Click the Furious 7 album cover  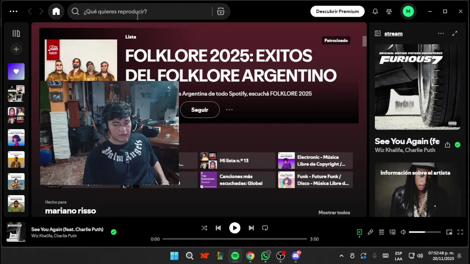[x=417, y=87]
